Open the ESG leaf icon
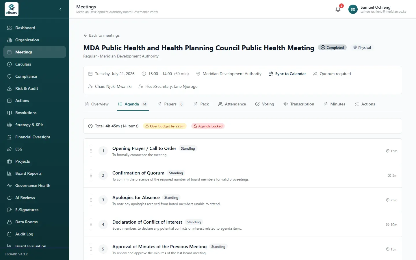 coord(10,149)
